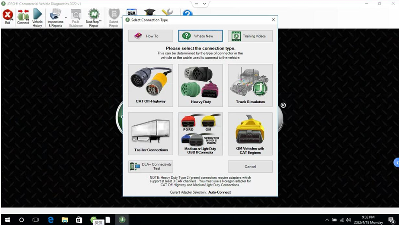Image resolution: width=399 pixels, height=225 pixels.
Task: Click the blue side panel arrow tab
Action: pyautogui.click(x=397, y=163)
